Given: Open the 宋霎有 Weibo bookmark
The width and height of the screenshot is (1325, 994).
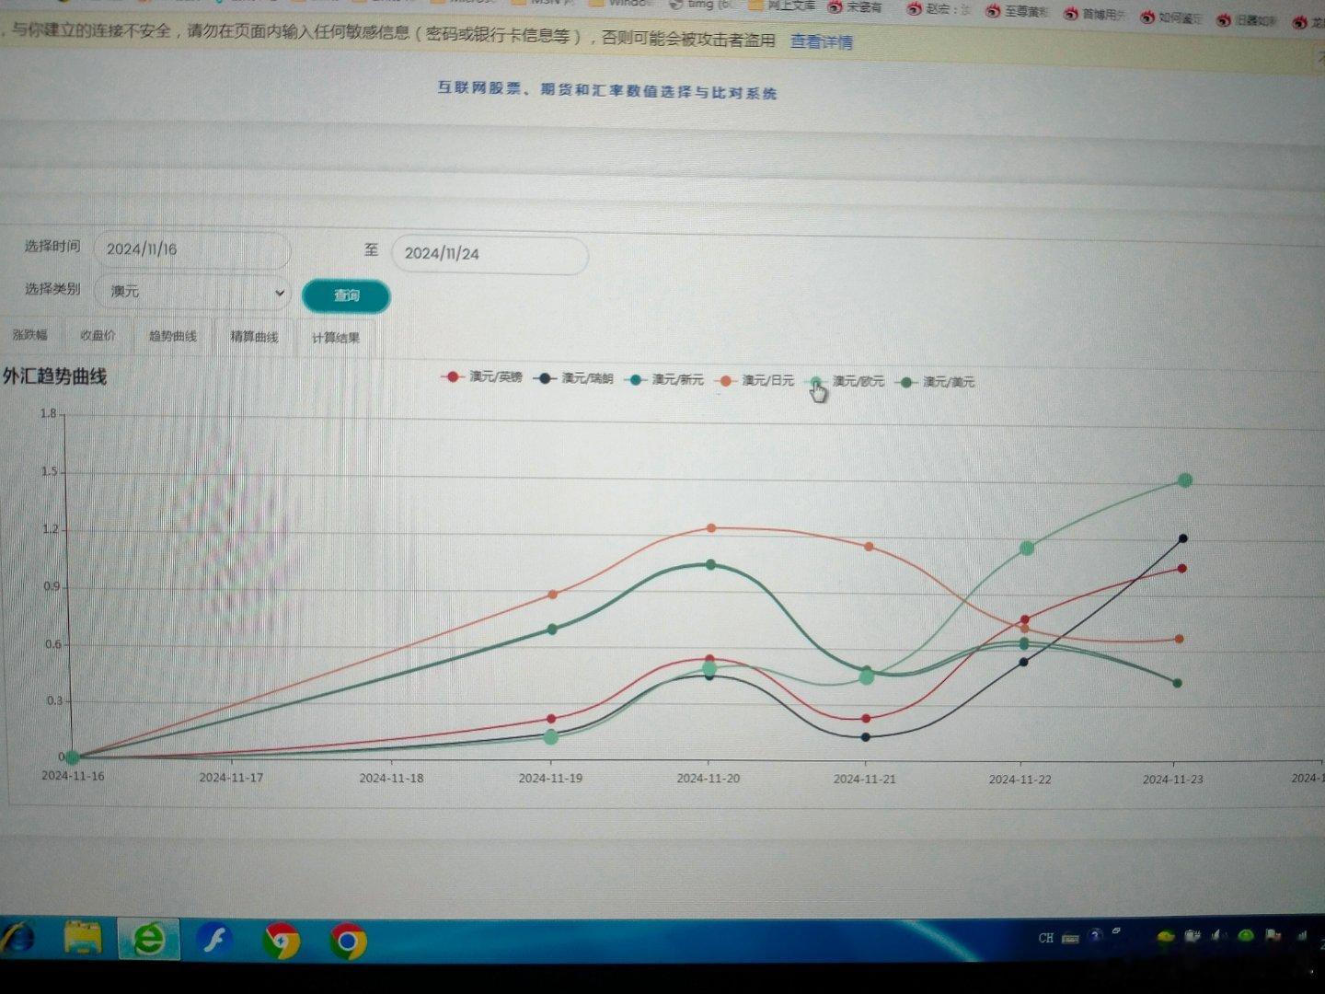Looking at the screenshot, I should [856, 7].
